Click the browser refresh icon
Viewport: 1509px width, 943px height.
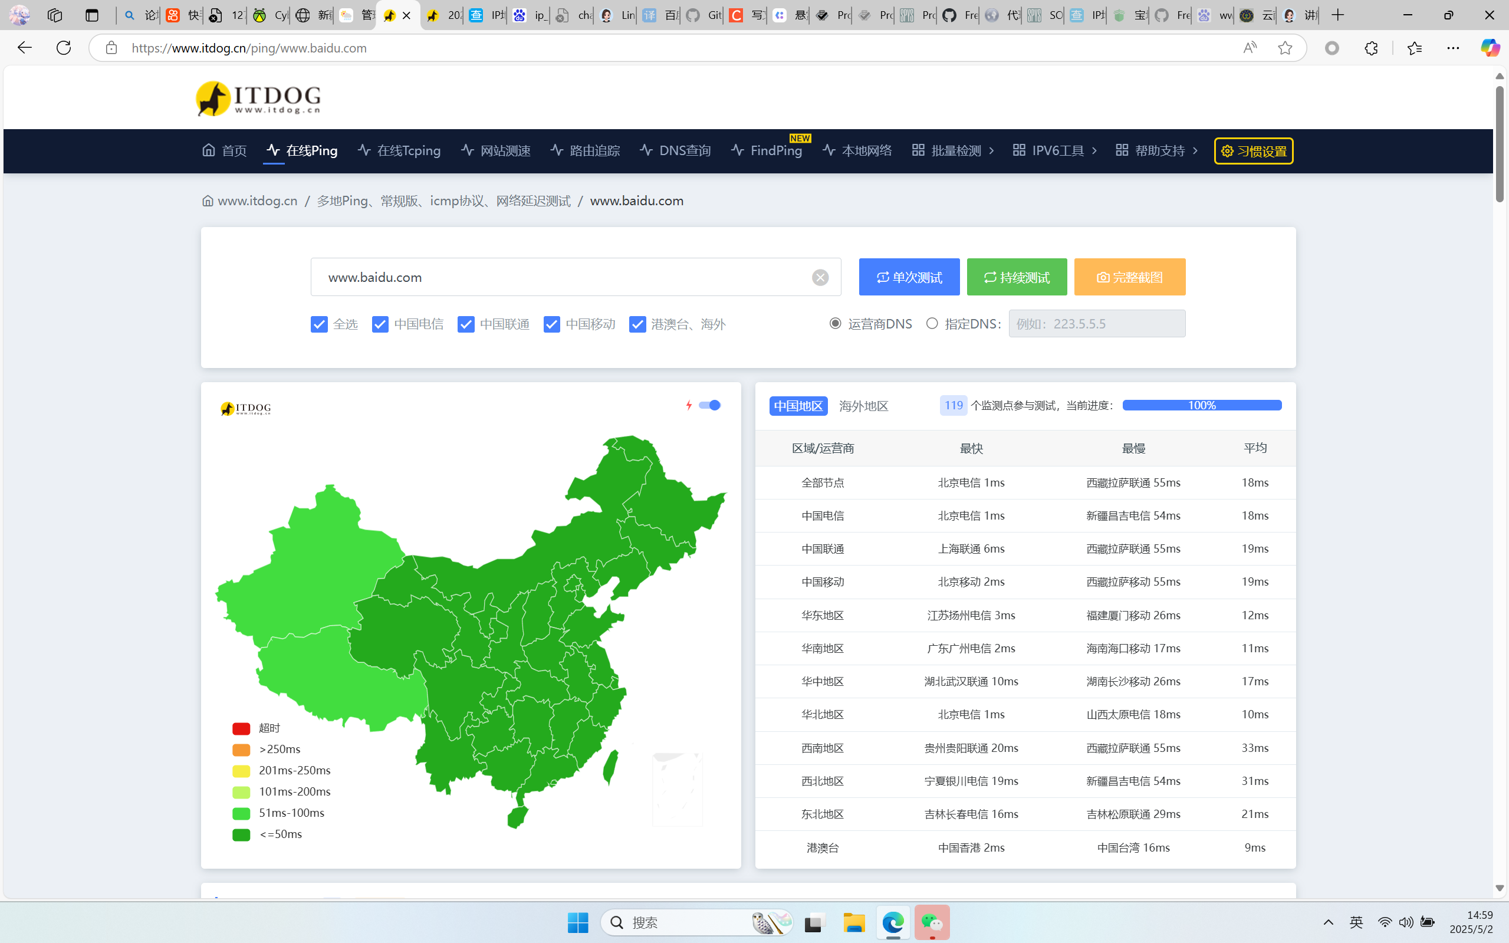64,48
